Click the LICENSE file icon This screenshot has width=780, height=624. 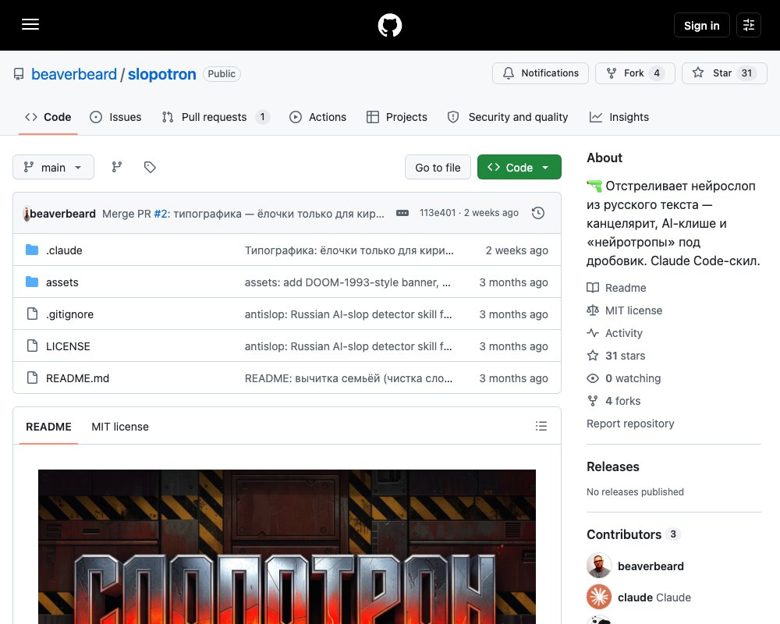32,346
